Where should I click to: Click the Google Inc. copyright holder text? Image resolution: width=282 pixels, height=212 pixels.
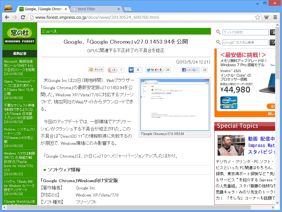[x=86, y=188]
